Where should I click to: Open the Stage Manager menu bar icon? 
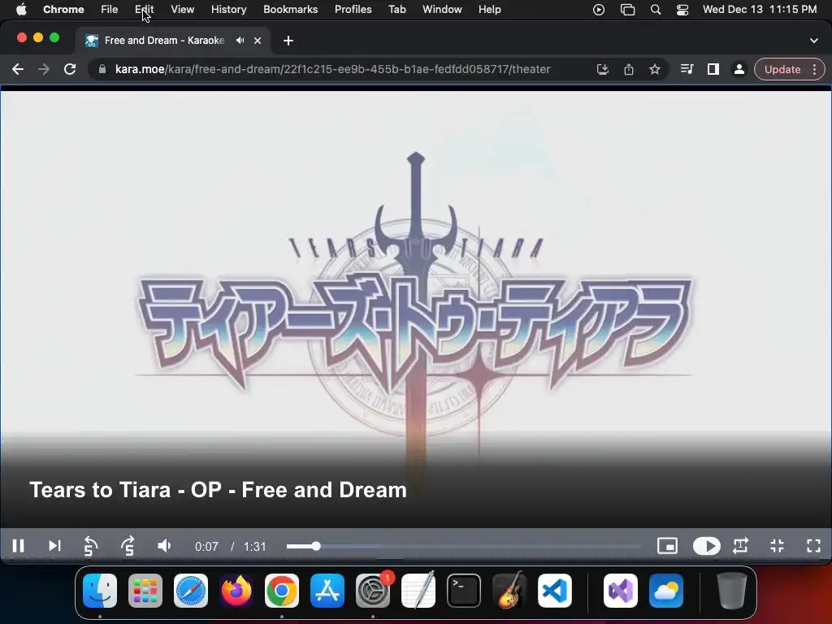(628, 10)
